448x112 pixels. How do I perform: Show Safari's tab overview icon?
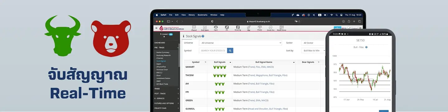pos(359,21)
